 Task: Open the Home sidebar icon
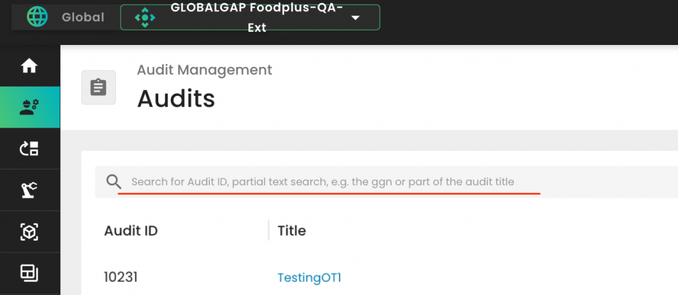[29, 66]
